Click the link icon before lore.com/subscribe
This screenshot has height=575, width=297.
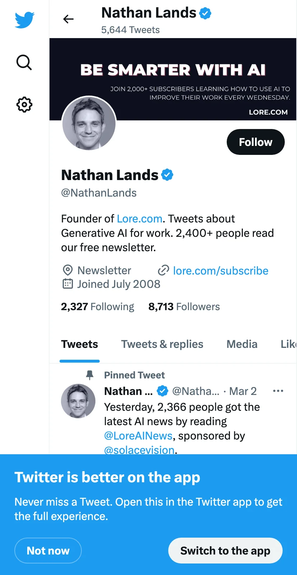click(164, 270)
